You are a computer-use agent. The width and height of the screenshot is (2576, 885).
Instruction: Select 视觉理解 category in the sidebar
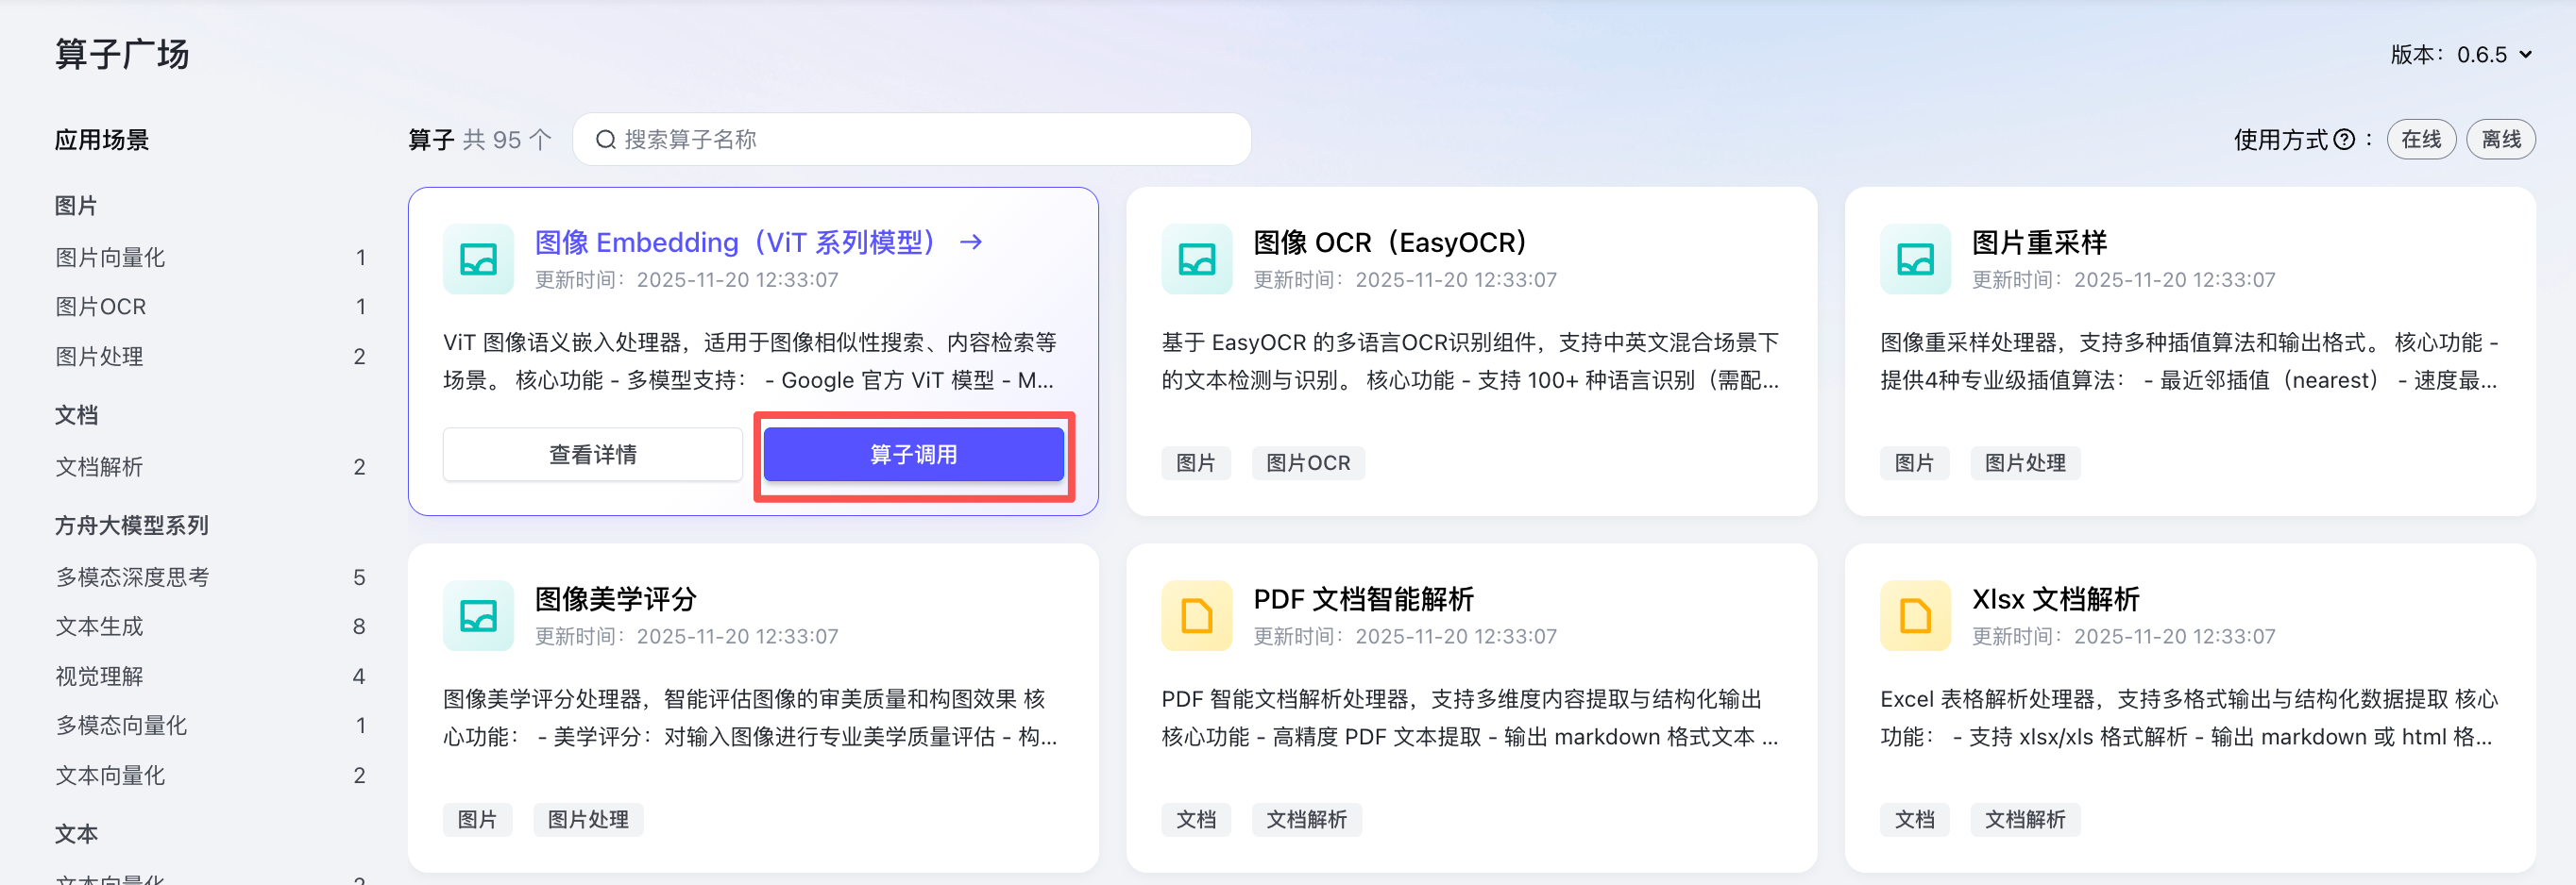click(99, 677)
